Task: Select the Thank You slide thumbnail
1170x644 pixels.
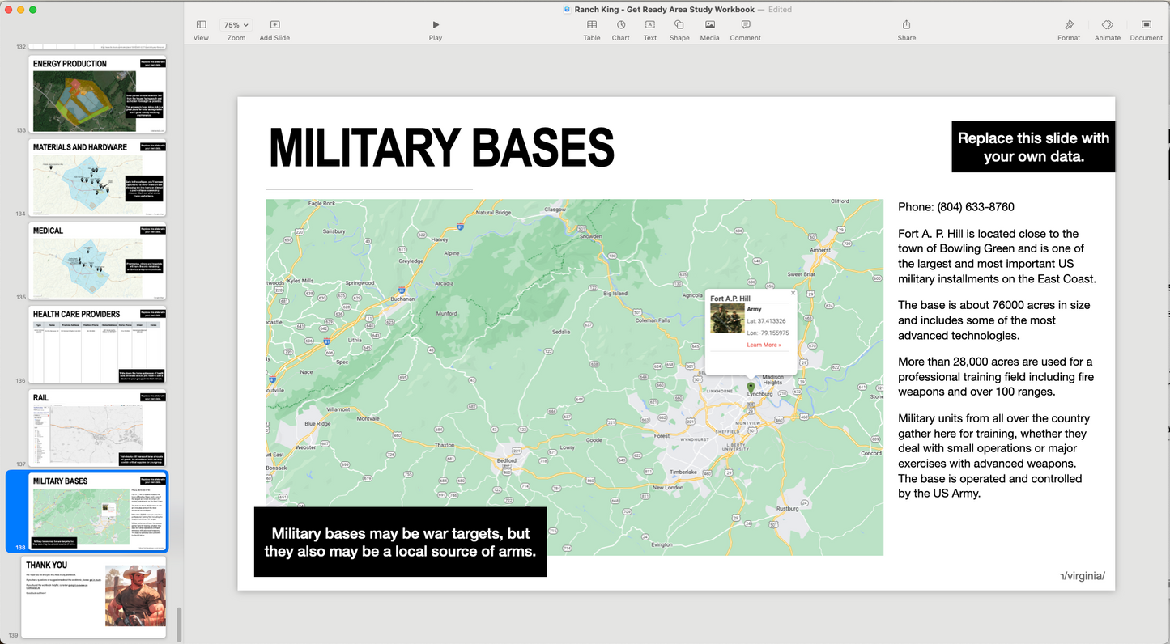Action: point(93,597)
